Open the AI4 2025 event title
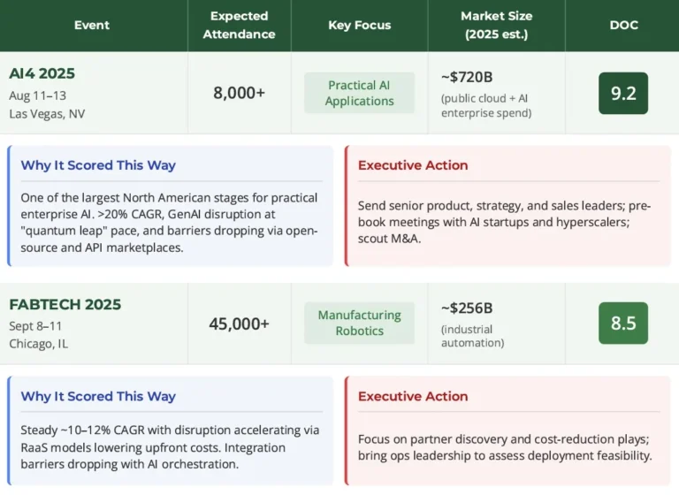 pyautogui.click(x=42, y=73)
